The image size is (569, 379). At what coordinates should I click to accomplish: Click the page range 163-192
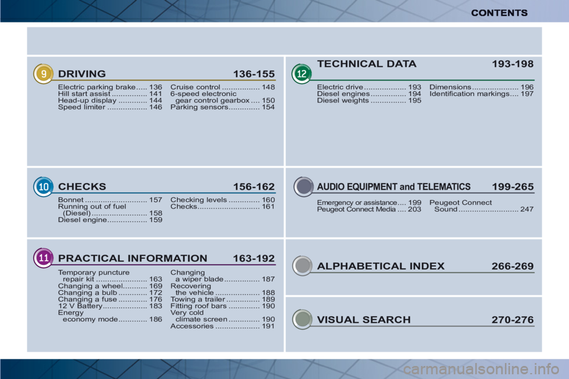(254, 258)
